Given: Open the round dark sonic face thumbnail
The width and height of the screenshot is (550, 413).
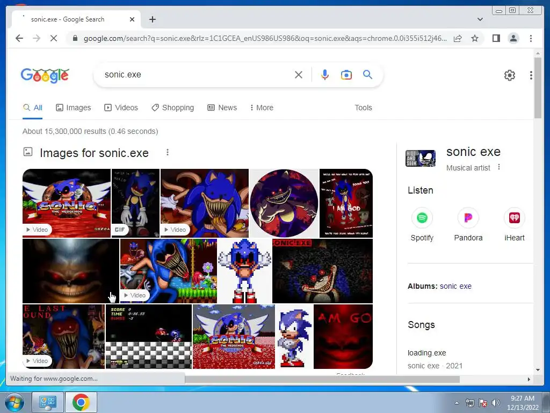Looking at the screenshot, I should [284, 203].
